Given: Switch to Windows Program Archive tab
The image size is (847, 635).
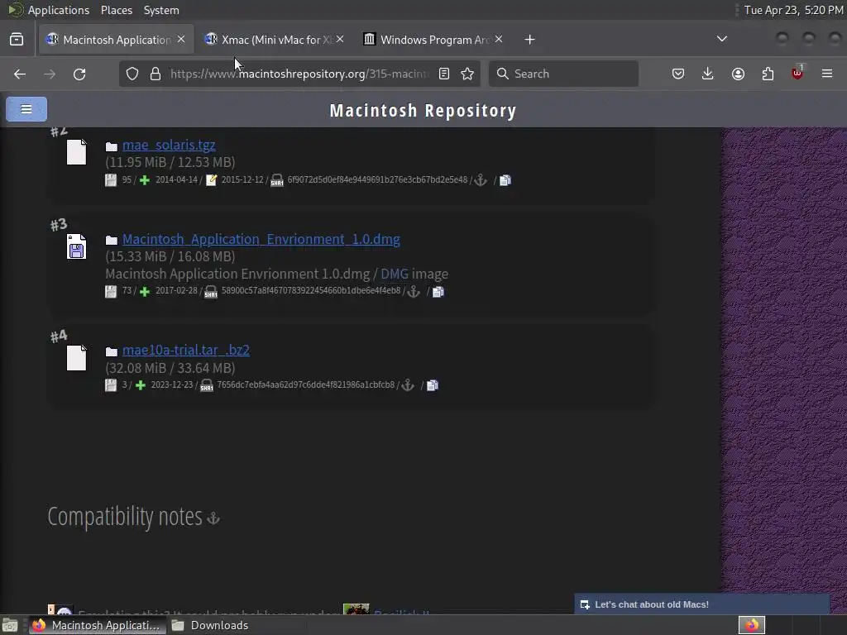Looking at the screenshot, I should click(434, 40).
